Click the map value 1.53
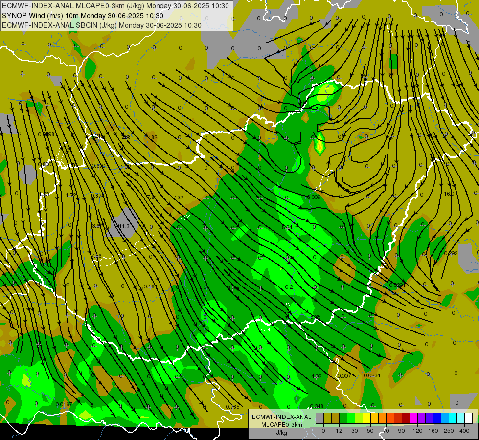 (45, 194)
